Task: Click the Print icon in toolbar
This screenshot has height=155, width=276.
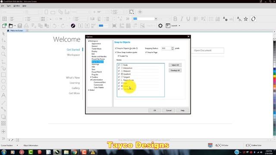Action: (26, 26)
